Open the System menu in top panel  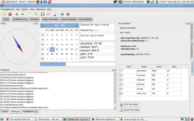(x=31, y=2)
